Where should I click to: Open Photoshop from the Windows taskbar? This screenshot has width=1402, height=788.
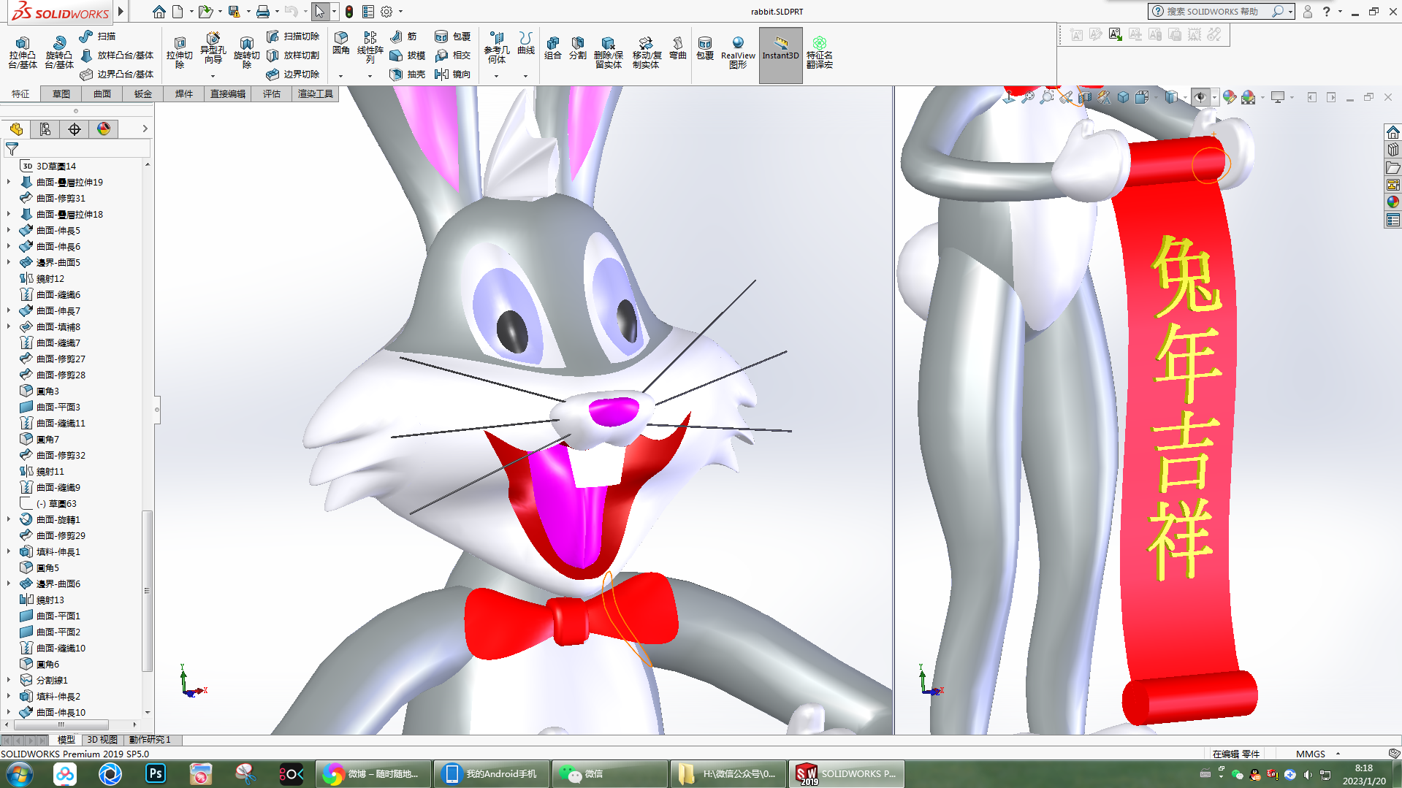pos(156,774)
